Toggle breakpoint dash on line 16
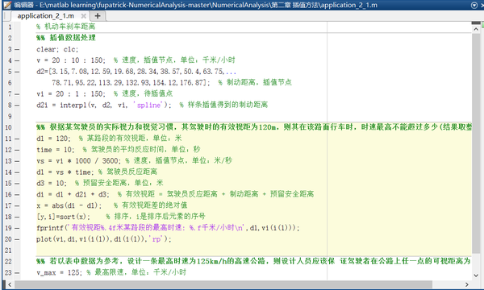This screenshot has height=290, width=484. click(x=17, y=194)
